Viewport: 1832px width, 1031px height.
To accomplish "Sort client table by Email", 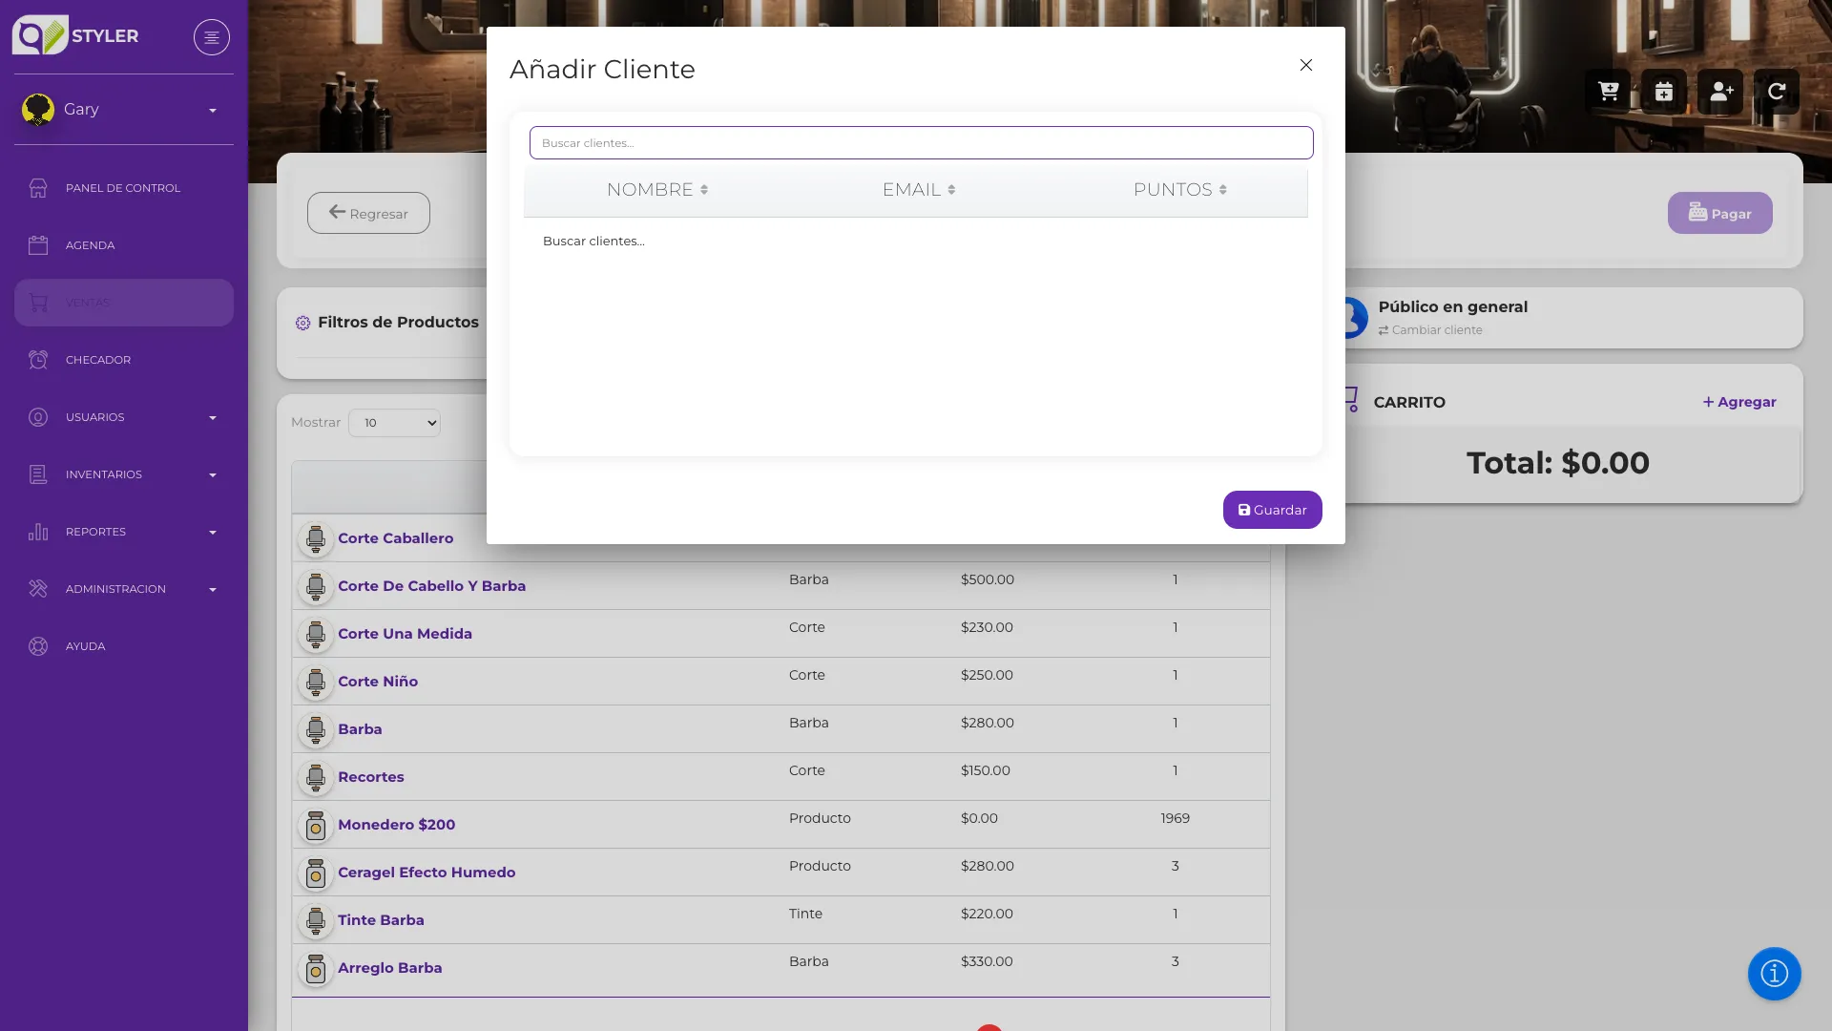I will [x=919, y=190].
